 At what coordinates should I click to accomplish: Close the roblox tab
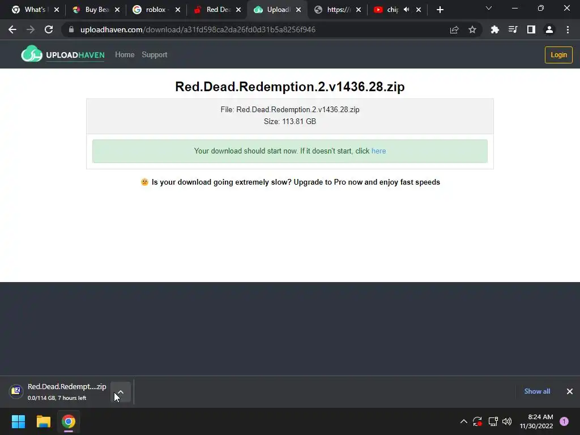[x=178, y=10]
